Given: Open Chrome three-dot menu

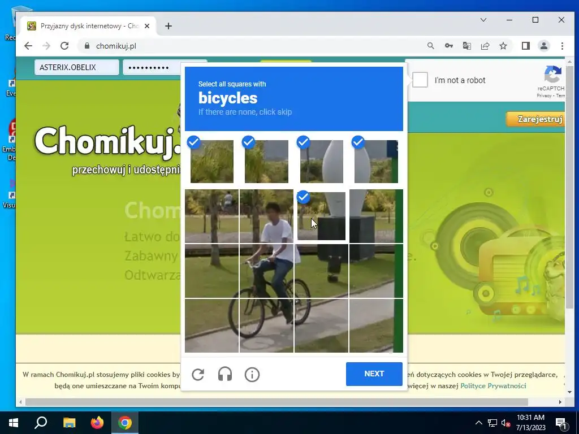Looking at the screenshot, I should (562, 46).
